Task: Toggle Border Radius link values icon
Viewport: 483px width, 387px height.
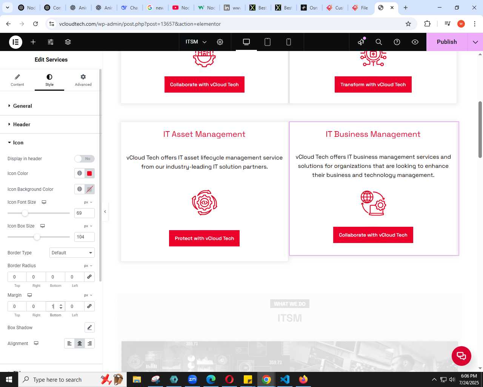Action: (89, 277)
